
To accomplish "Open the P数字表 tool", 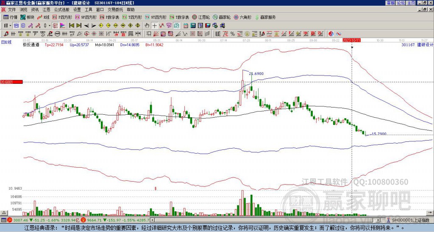I will point(110,17).
